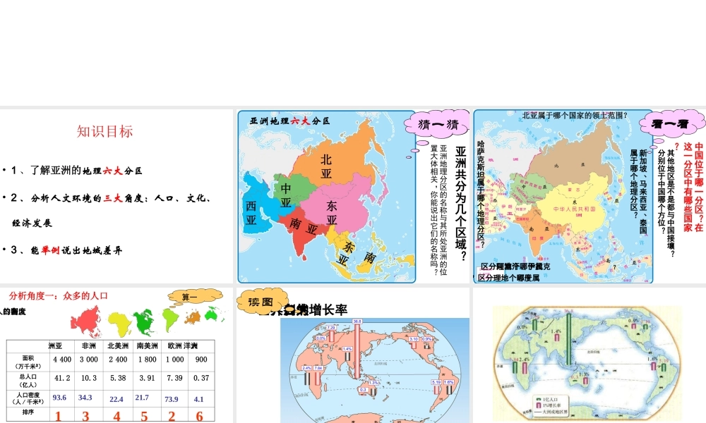Open the 知识目标 slide thumbnail
Screen dimensions: 706x423
pyautogui.click(x=116, y=196)
